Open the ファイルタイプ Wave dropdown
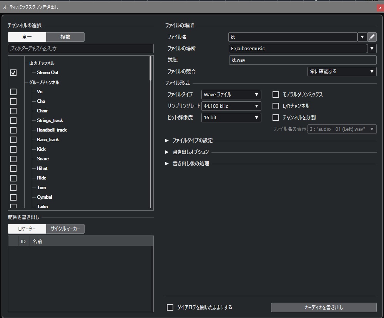 pyautogui.click(x=231, y=94)
